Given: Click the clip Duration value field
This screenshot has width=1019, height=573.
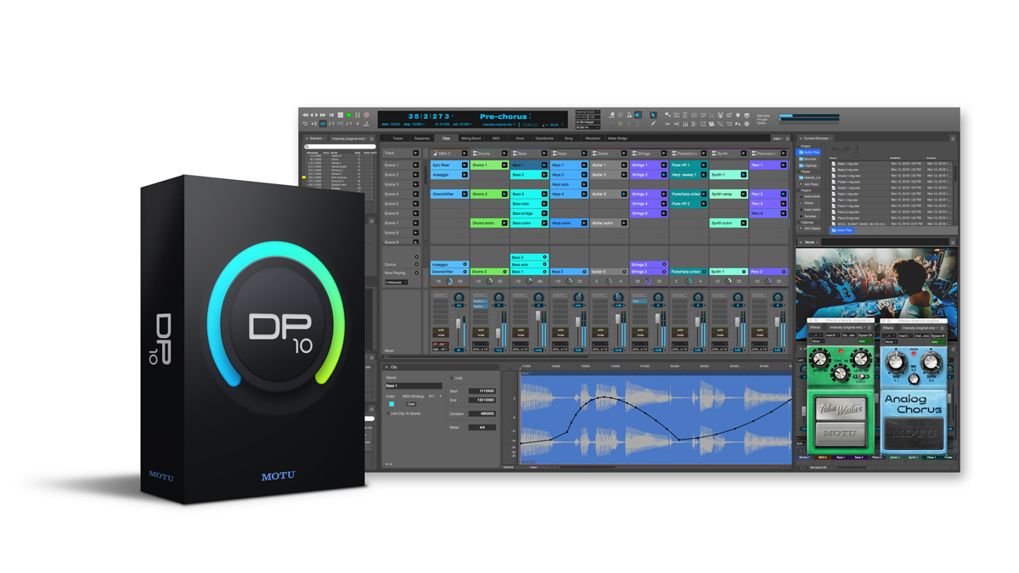Looking at the screenshot, I should coord(482,413).
